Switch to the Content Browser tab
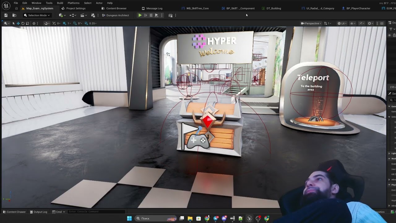396x223 pixels. [x=114, y=8]
